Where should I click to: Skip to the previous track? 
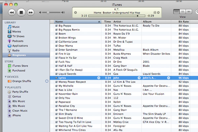pos(12,13)
